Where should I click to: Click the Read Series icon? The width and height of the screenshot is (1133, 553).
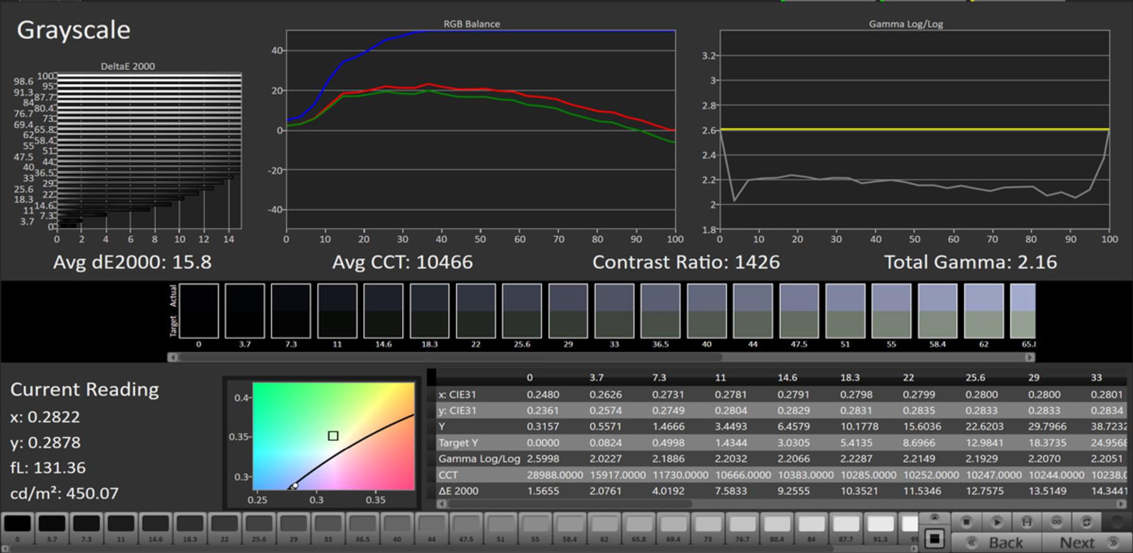pos(1027,522)
